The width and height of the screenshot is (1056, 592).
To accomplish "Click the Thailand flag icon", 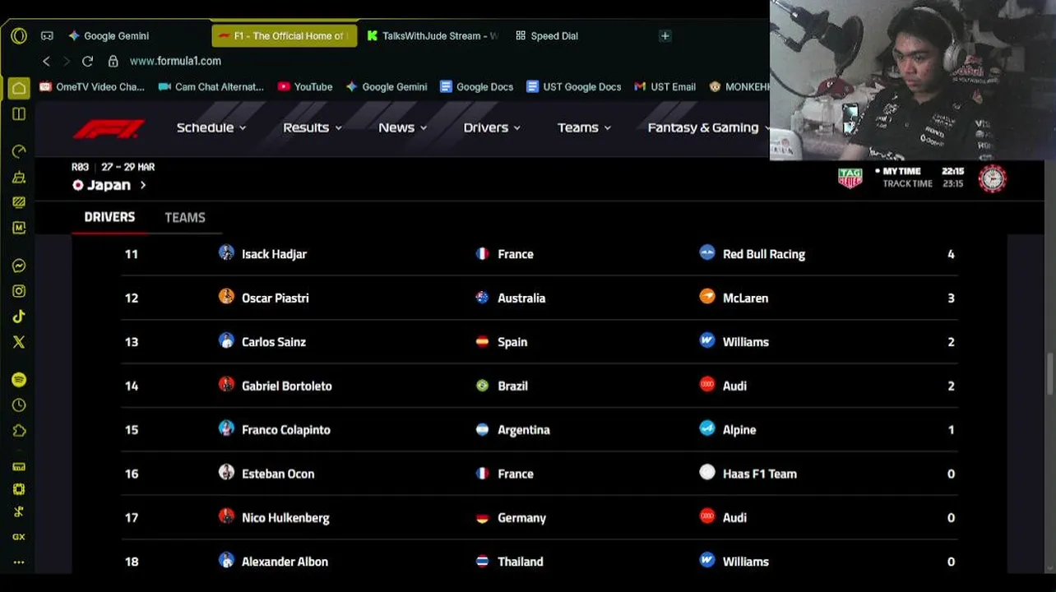I will [483, 562].
